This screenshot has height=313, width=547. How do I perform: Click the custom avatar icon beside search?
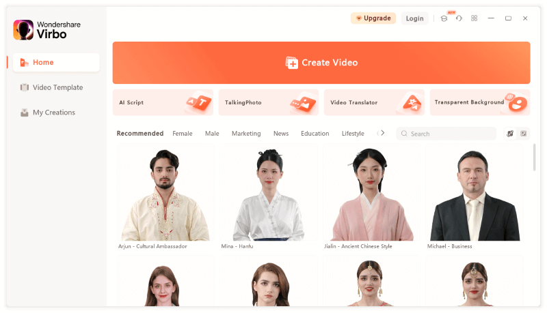510,134
